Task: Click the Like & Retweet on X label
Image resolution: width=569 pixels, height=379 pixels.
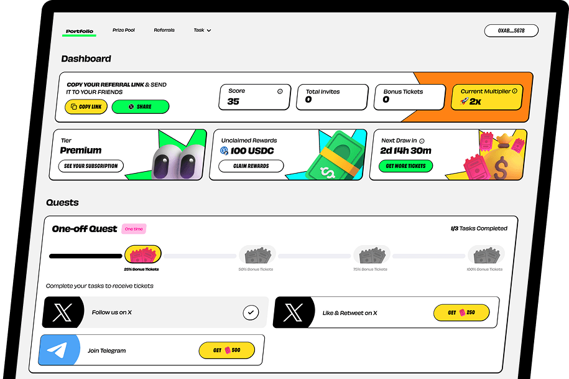Action: pos(350,313)
